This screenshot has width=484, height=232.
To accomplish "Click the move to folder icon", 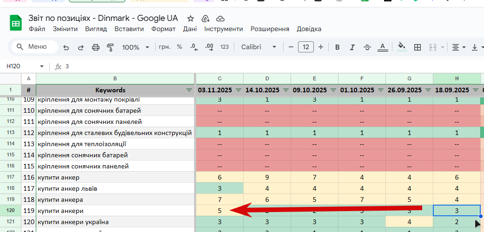I will point(206,19).
